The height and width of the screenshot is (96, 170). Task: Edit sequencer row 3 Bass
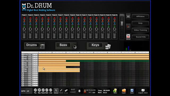pos(31,59)
